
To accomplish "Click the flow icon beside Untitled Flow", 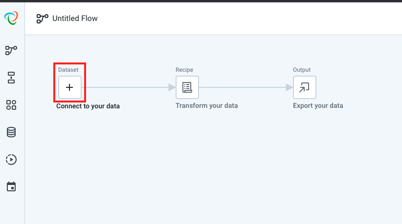I will click(42, 19).
